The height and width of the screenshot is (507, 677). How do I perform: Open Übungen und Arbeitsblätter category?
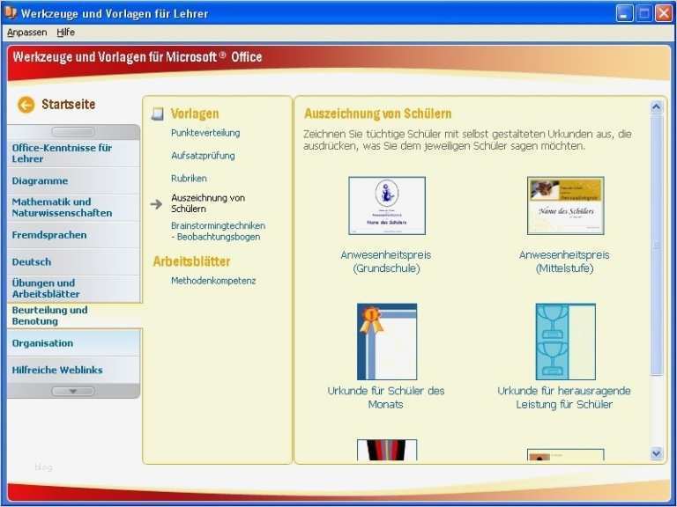(74, 289)
